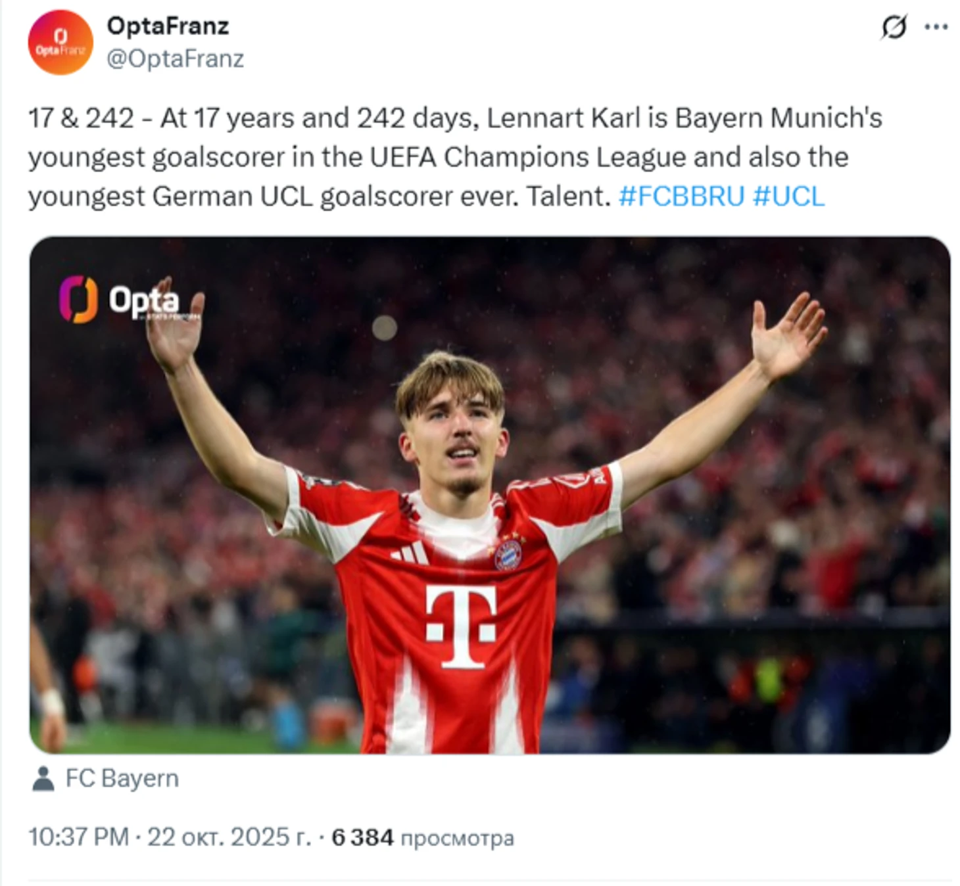Click the white Opta wordmark on photo
The width and height of the screenshot is (960, 886).
[144, 300]
